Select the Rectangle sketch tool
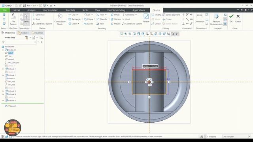253x142 pixels. click(x=74, y=19)
